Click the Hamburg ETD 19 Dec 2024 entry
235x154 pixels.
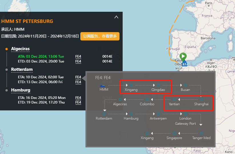point(41,102)
